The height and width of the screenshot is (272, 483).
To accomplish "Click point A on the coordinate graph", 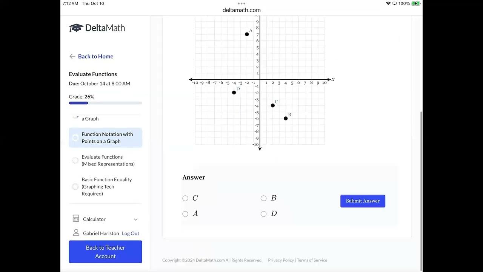I will (247, 34).
